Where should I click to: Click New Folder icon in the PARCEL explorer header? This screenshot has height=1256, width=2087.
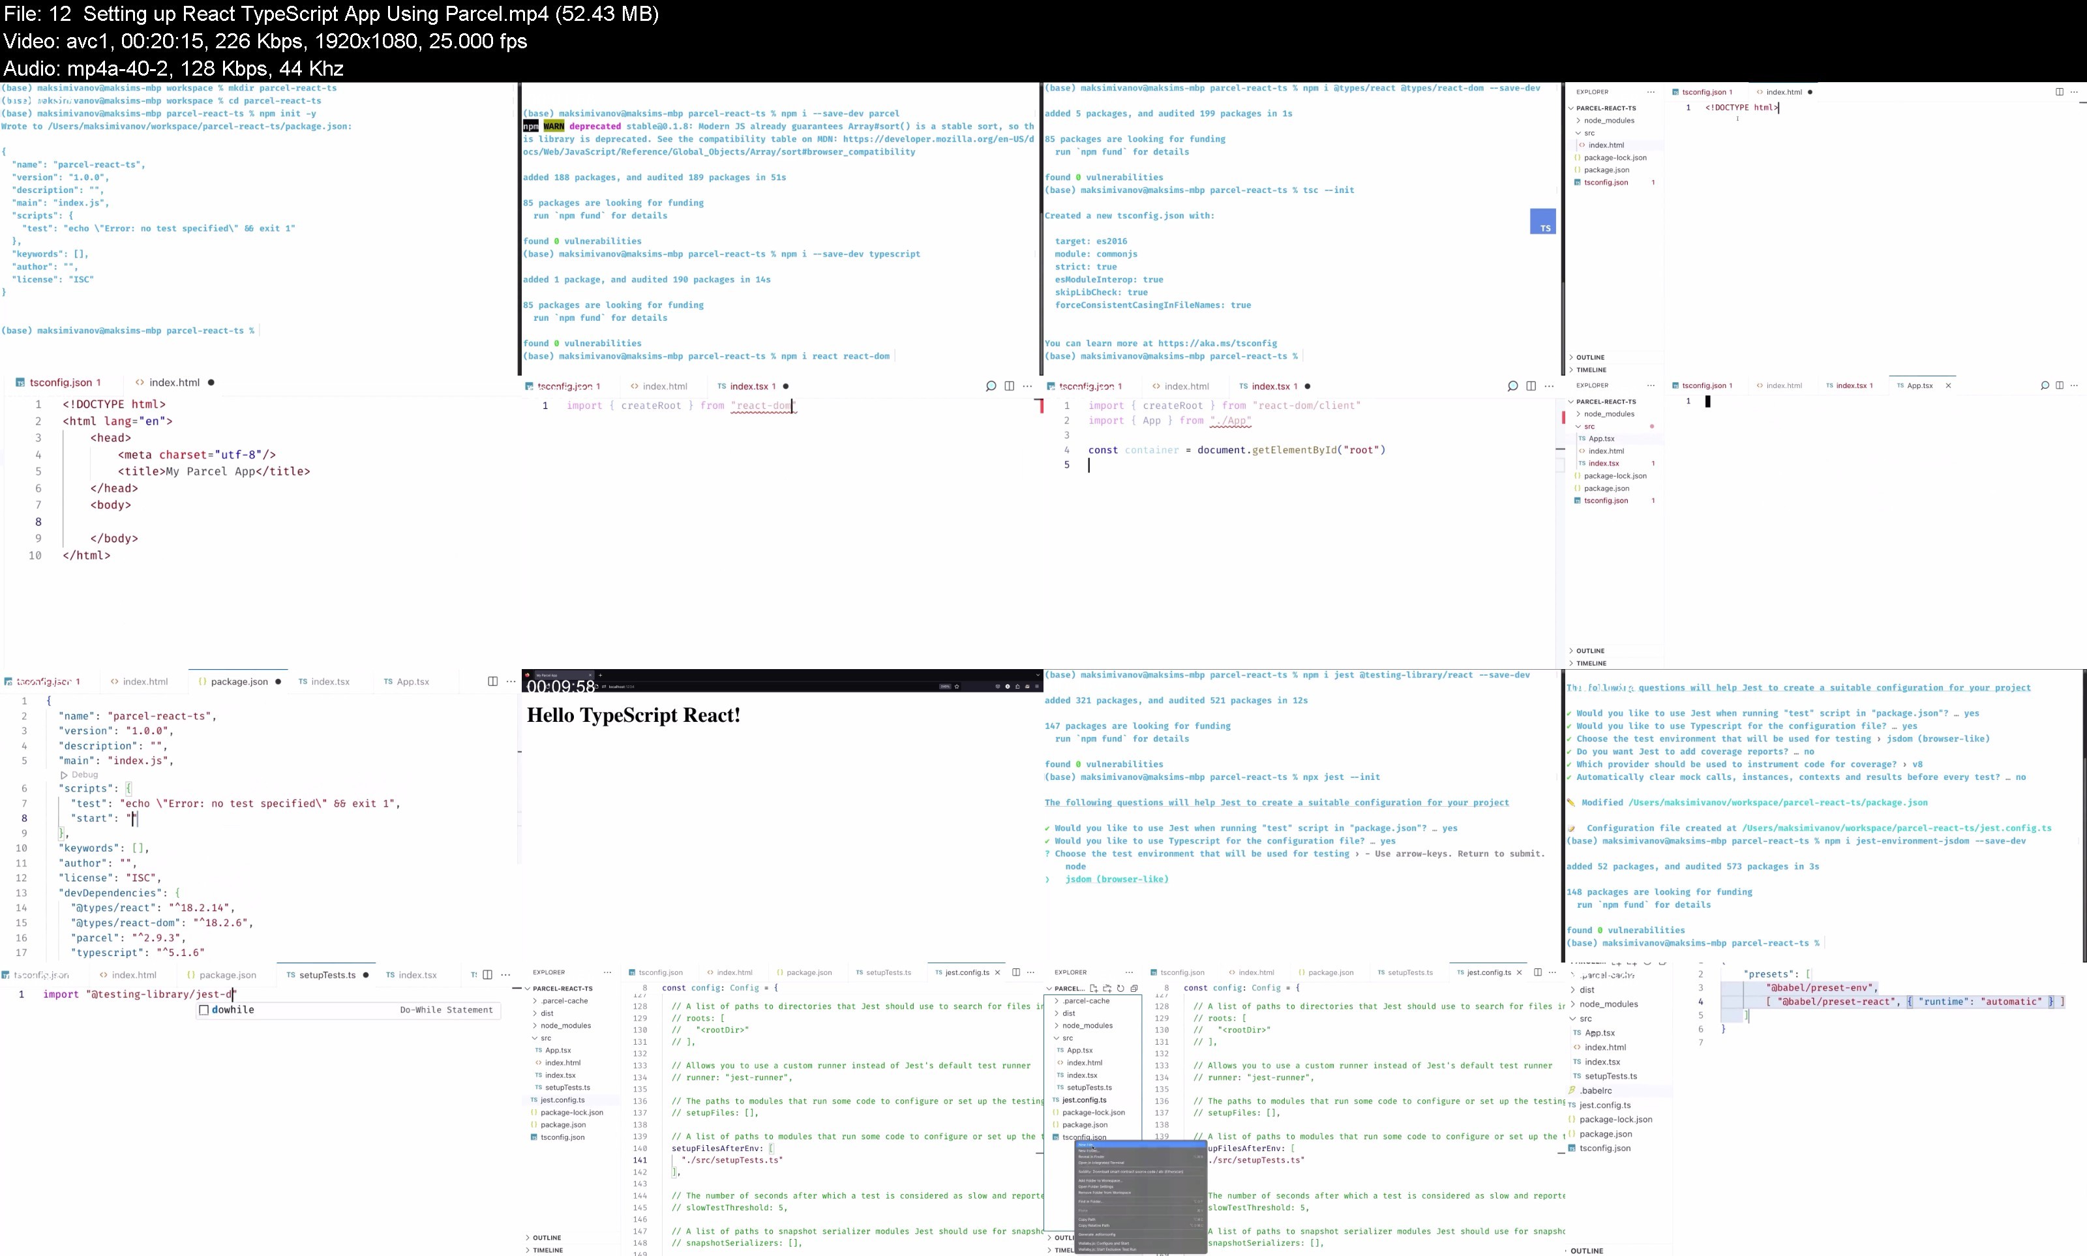click(x=1107, y=988)
